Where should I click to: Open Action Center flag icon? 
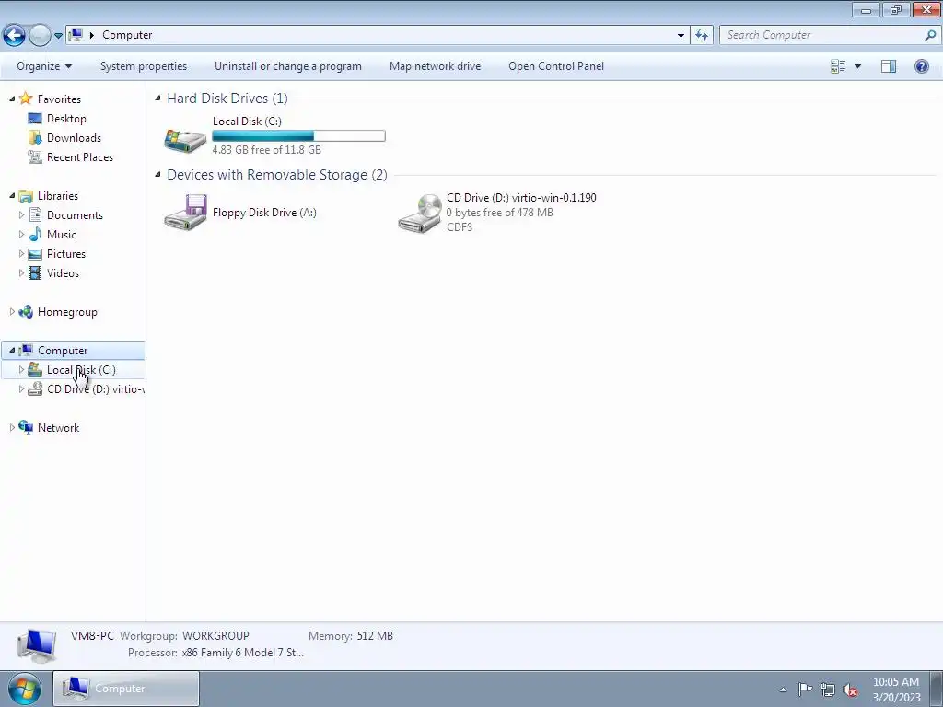[805, 689]
